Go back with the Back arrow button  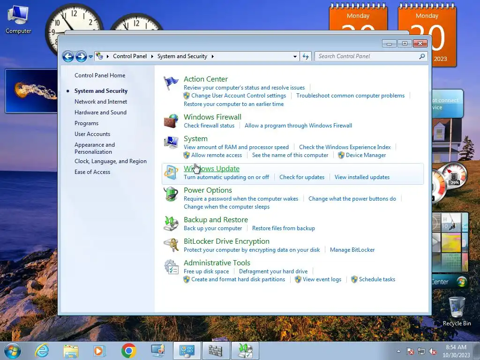tap(68, 56)
